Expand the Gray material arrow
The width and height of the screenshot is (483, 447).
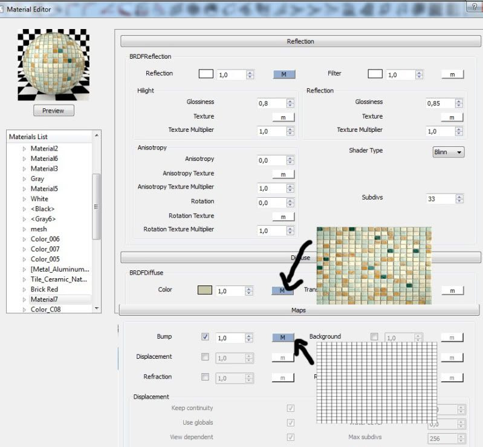[24, 179]
